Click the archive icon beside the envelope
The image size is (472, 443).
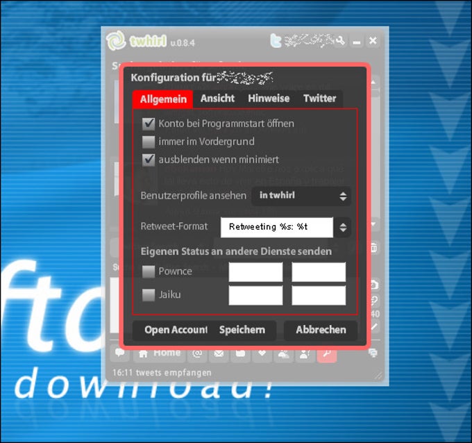(x=240, y=353)
